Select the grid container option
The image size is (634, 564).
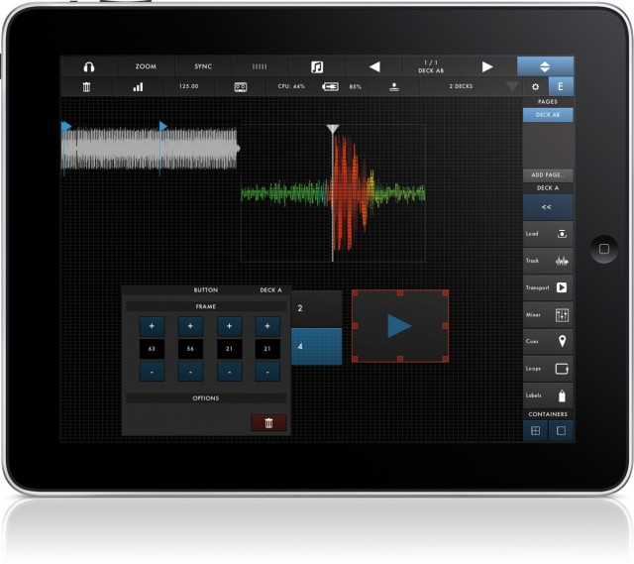(x=535, y=430)
